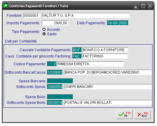This screenshot has width=157, height=126.
Task: Click the RIMESSA DIRETTA description field
Action: point(90,64)
